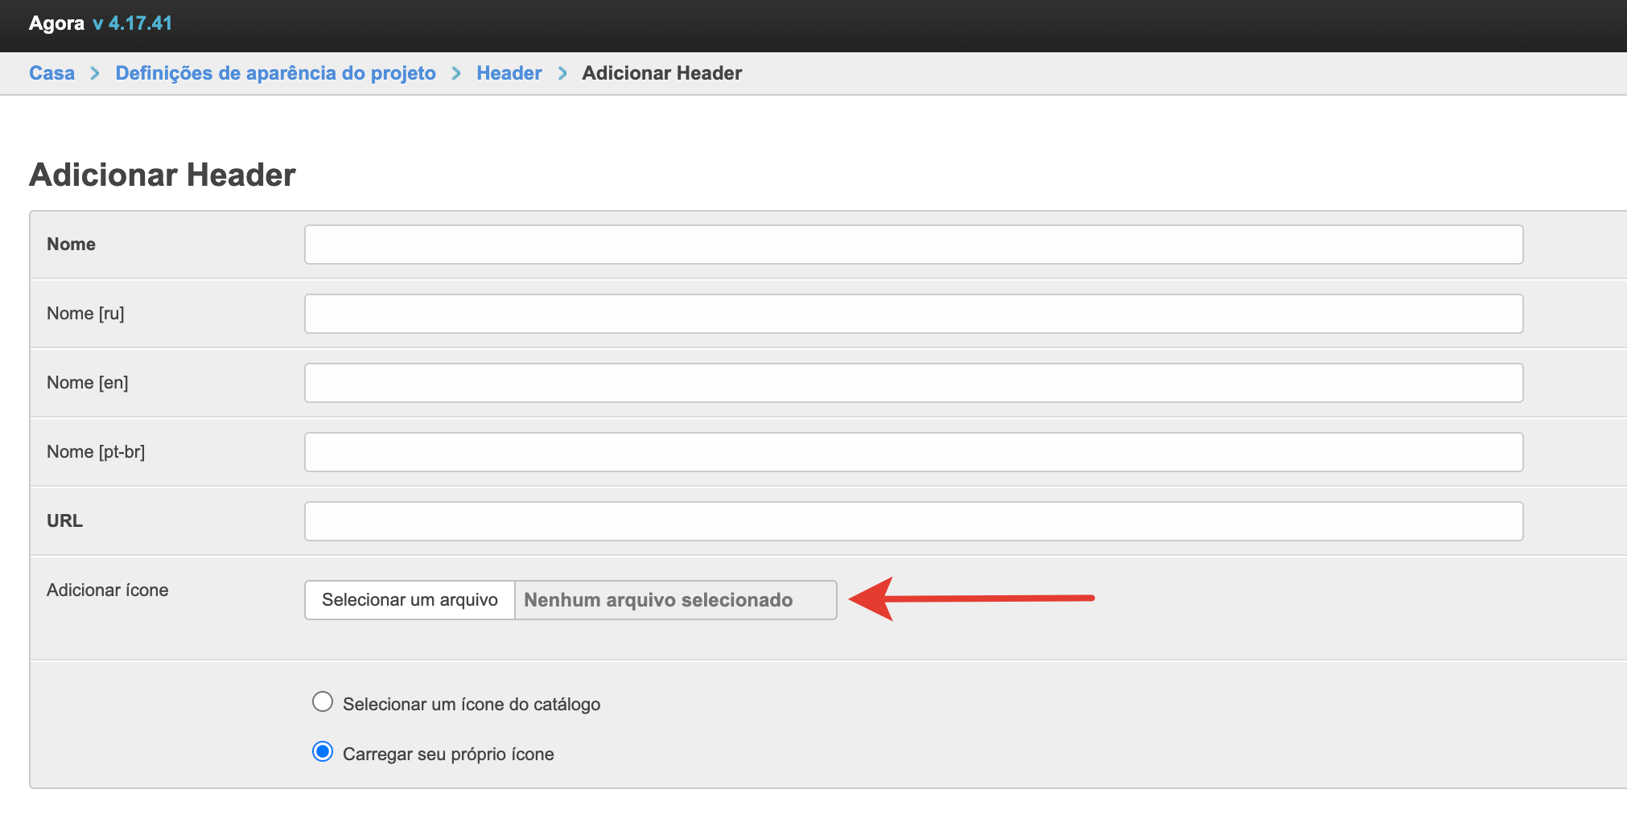Navigate to Header breadcrumb link
Viewport: 1627px width, 839px height.
click(x=509, y=73)
